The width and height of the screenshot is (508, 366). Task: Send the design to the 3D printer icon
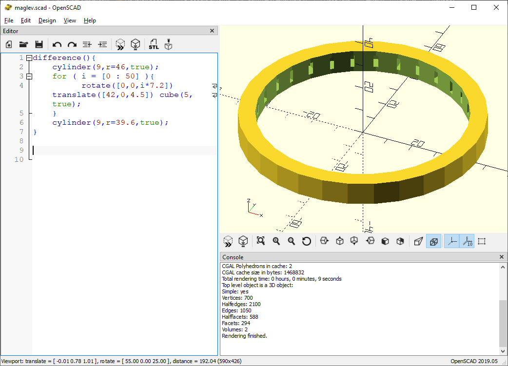click(169, 44)
